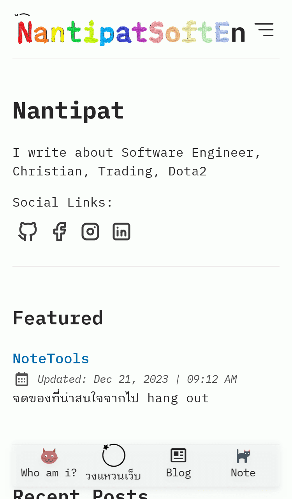Click the Featured section heading
The height and width of the screenshot is (499, 292).
pos(58,318)
